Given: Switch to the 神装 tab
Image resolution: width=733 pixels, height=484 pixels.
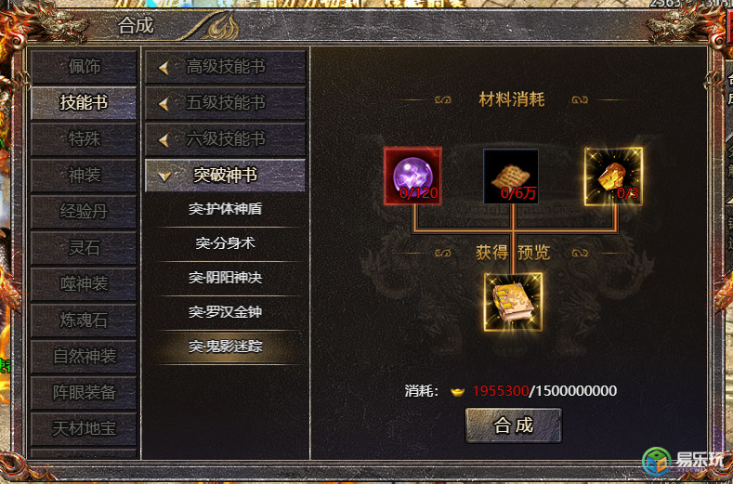Looking at the screenshot, I should (x=84, y=176).
